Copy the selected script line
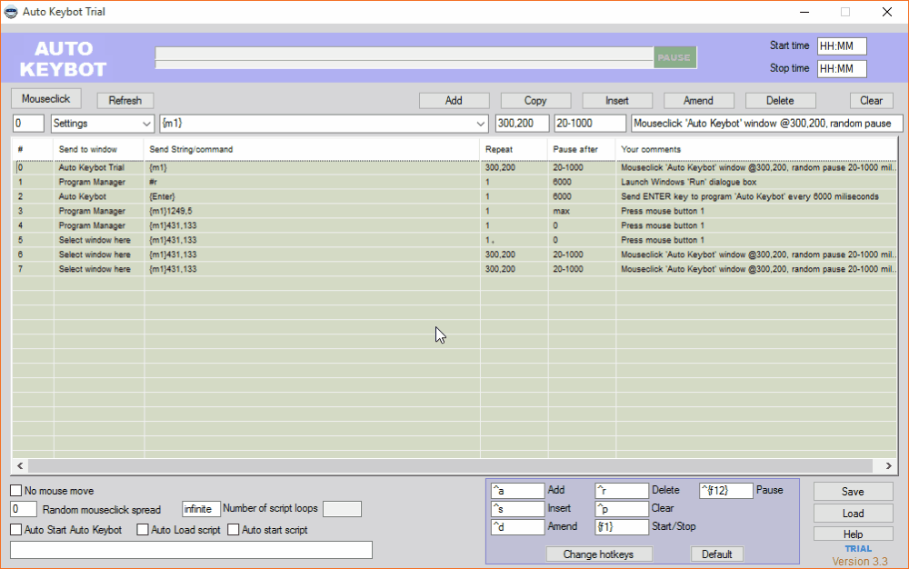 (x=535, y=100)
